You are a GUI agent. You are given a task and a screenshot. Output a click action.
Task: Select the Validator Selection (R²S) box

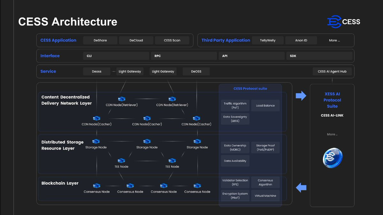click(x=235, y=182)
